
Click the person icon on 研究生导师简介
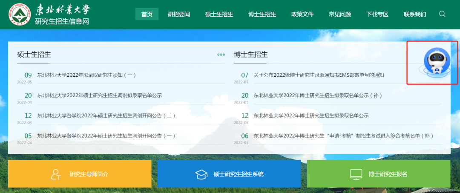pos(56,174)
